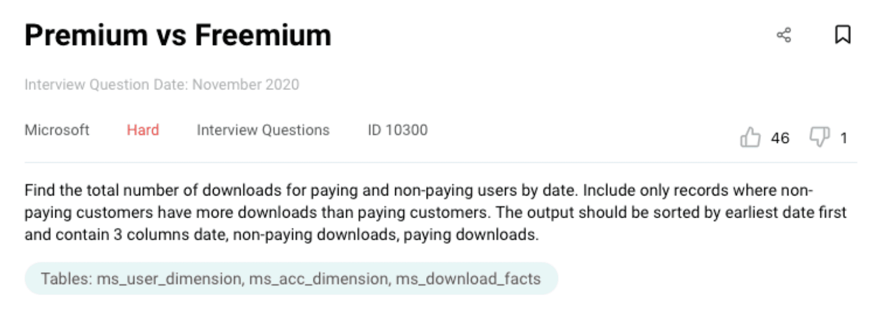Click the Premium vs Freemium title
874x315 pixels.
pos(178,35)
